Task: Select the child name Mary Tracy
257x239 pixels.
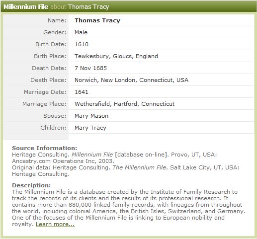Action: tap(90, 128)
